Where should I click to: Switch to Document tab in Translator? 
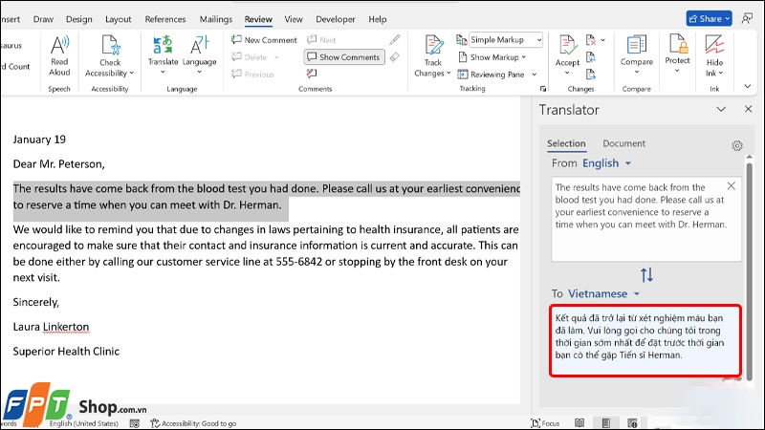click(623, 143)
